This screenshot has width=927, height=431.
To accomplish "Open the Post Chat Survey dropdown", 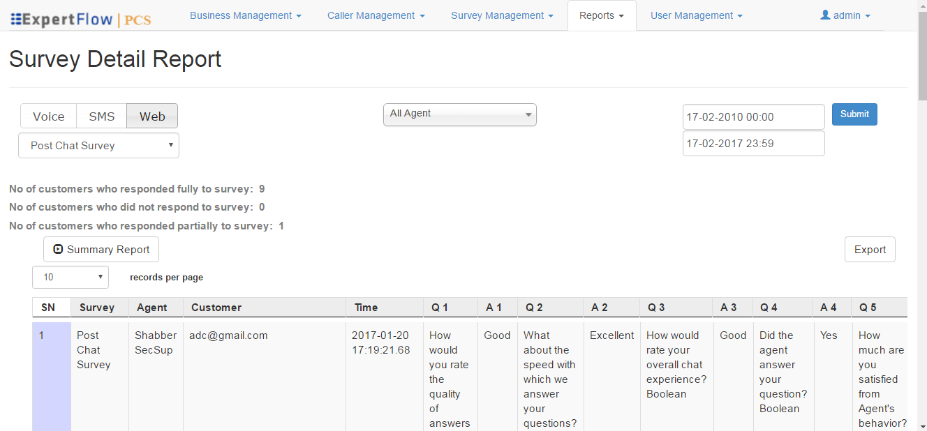I will point(98,145).
